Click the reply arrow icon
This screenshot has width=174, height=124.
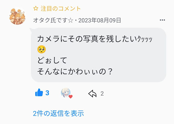pos(92,94)
